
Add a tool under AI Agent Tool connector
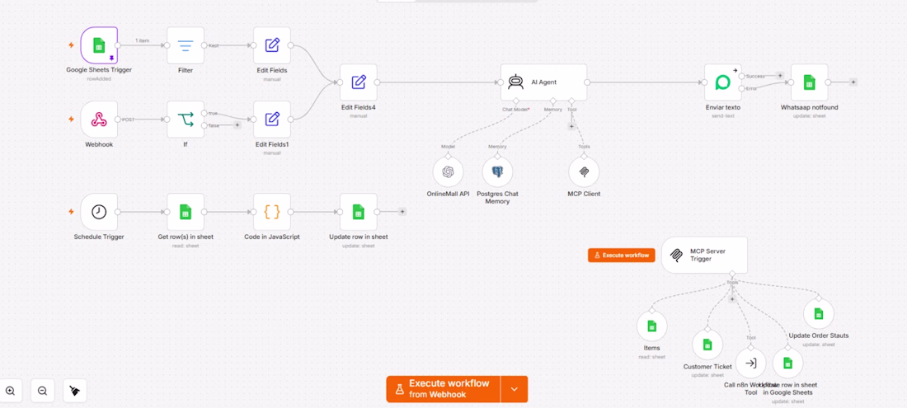(571, 126)
